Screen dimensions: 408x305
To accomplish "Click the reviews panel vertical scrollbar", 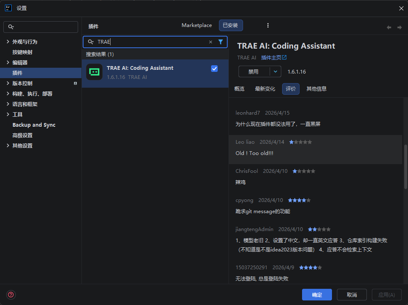I will tap(406, 167).
